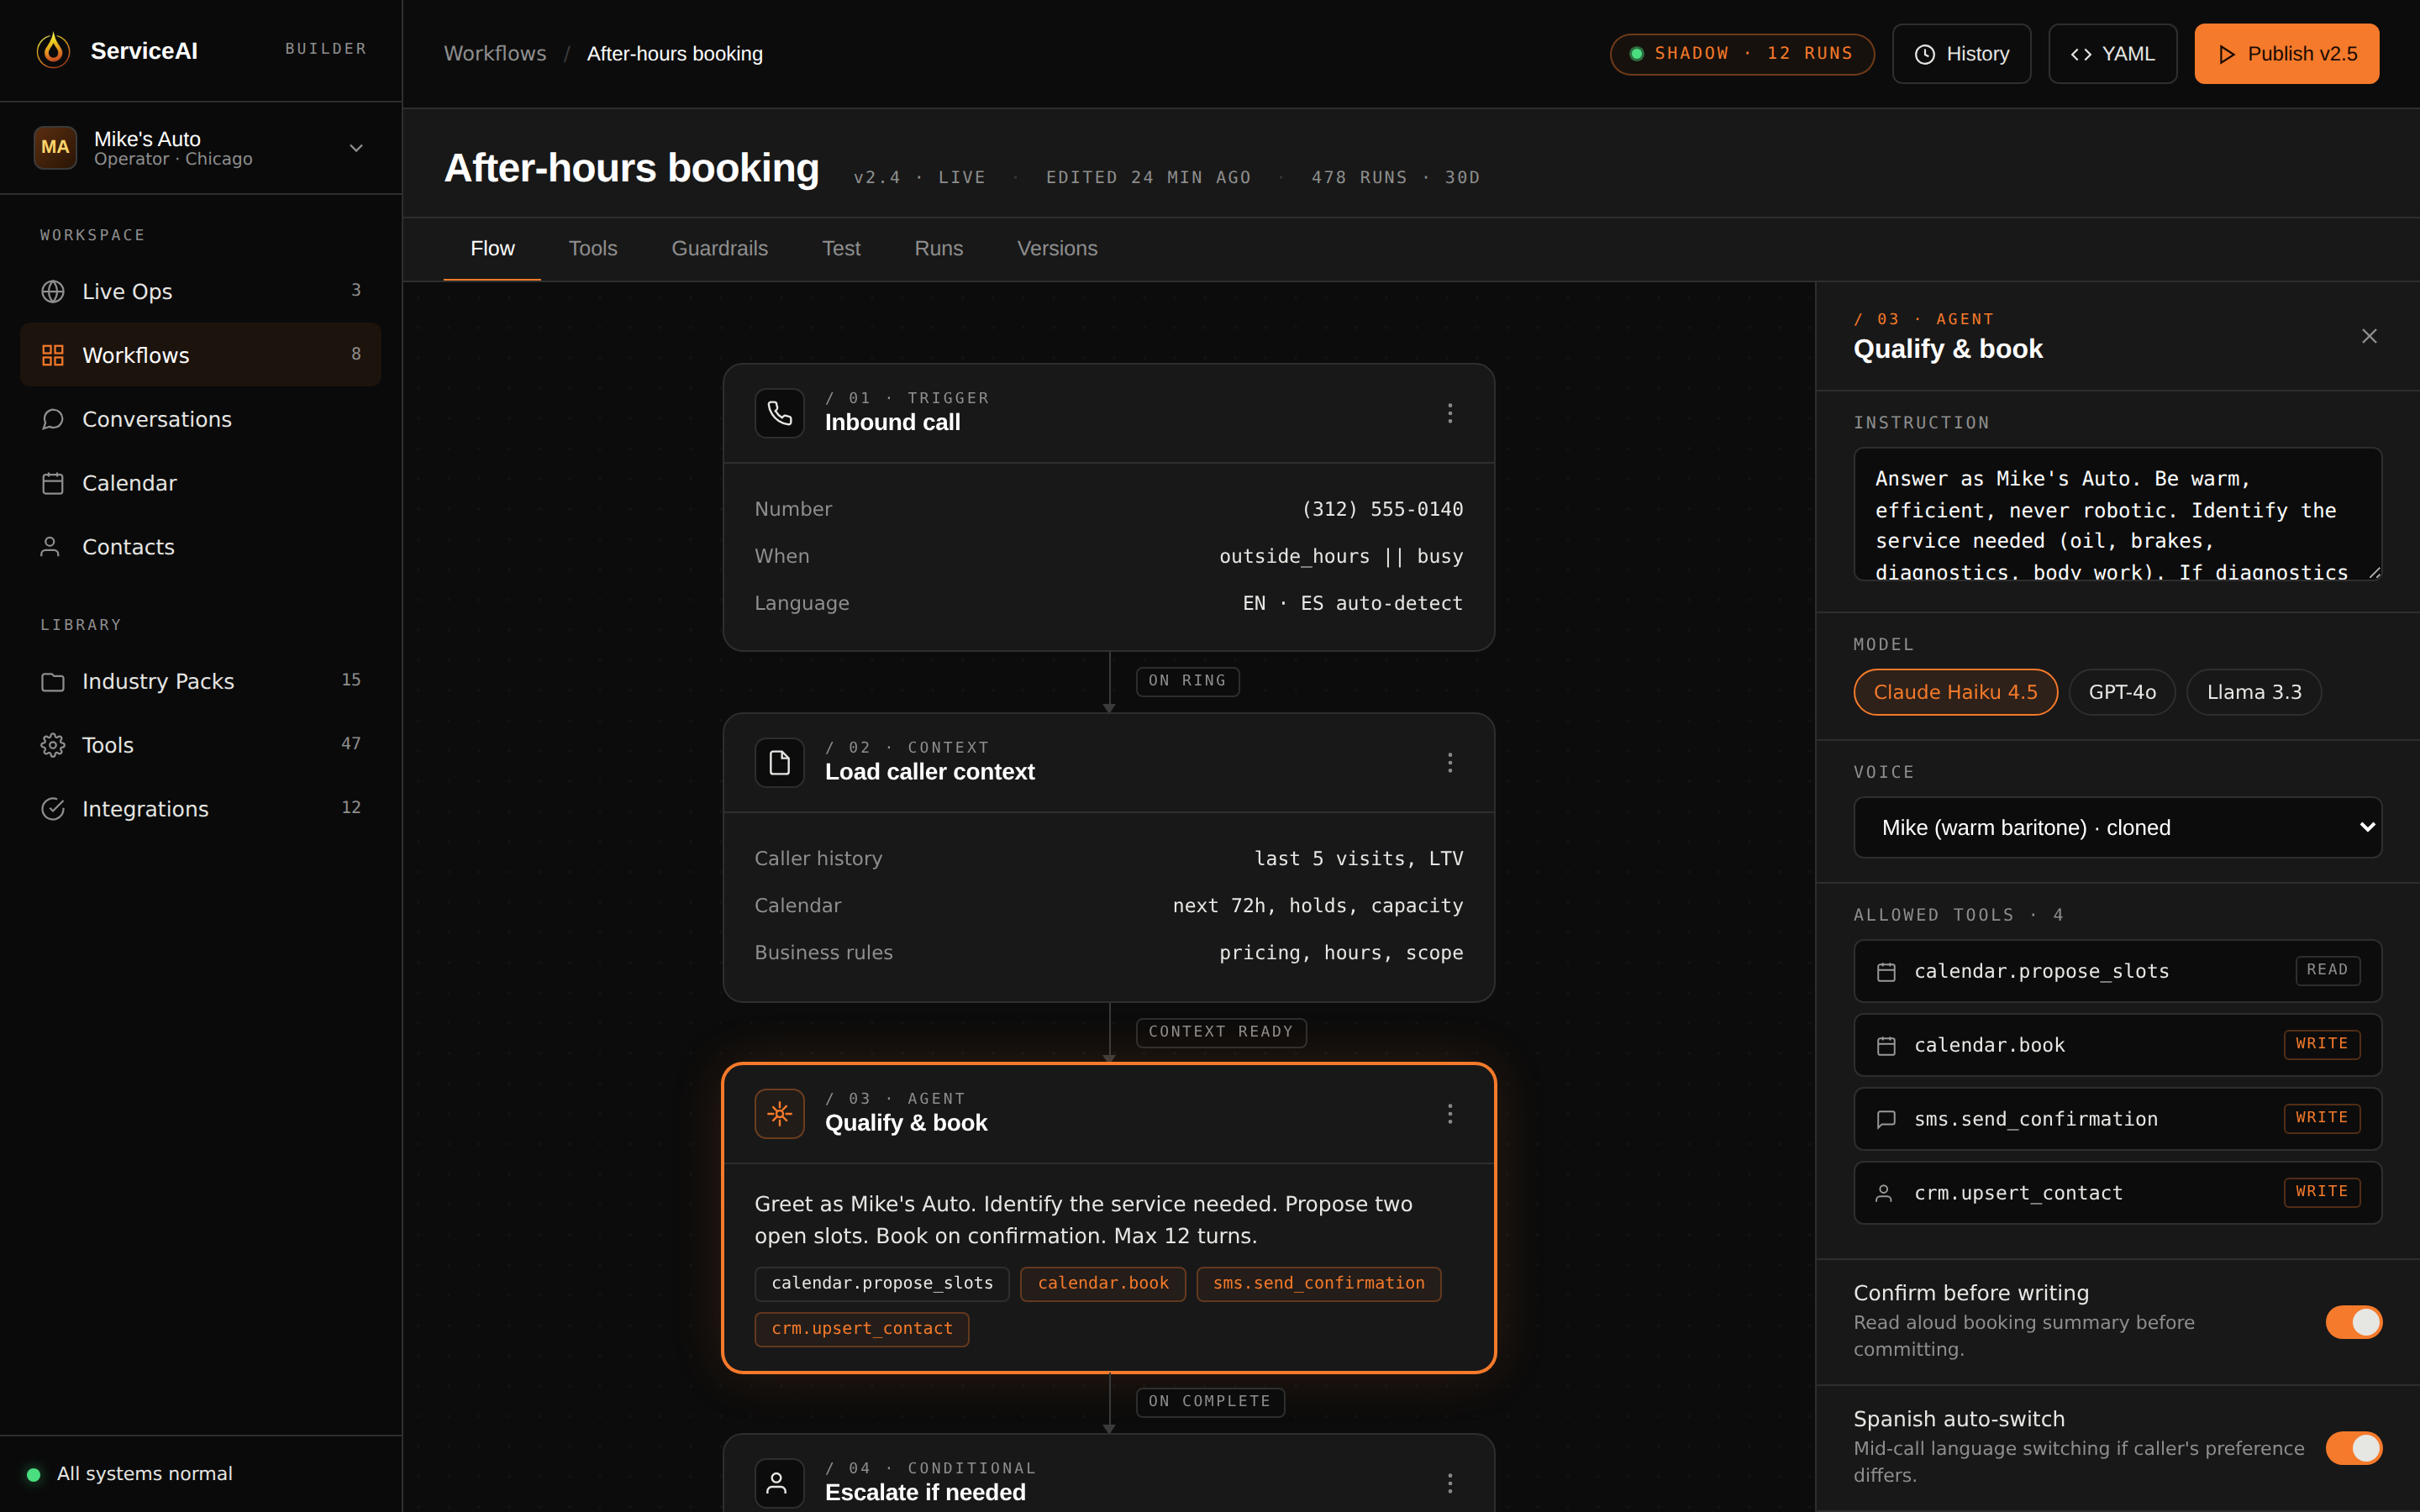Open the History button

coord(1961,54)
